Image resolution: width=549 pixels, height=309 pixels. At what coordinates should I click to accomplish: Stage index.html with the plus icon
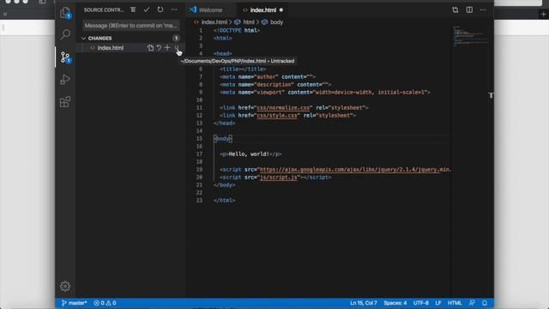pyautogui.click(x=167, y=48)
